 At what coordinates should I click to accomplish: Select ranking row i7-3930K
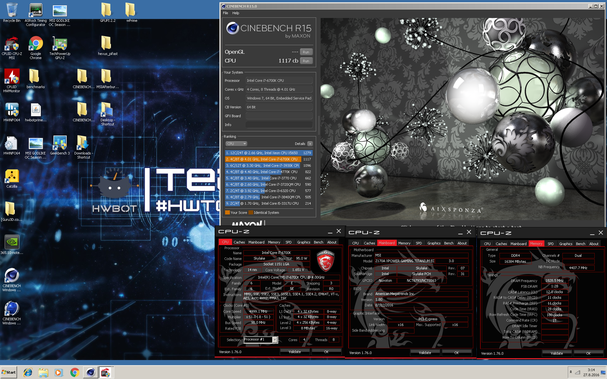point(269,165)
